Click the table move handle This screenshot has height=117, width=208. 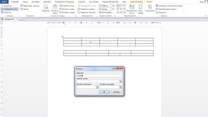click(x=62, y=37)
